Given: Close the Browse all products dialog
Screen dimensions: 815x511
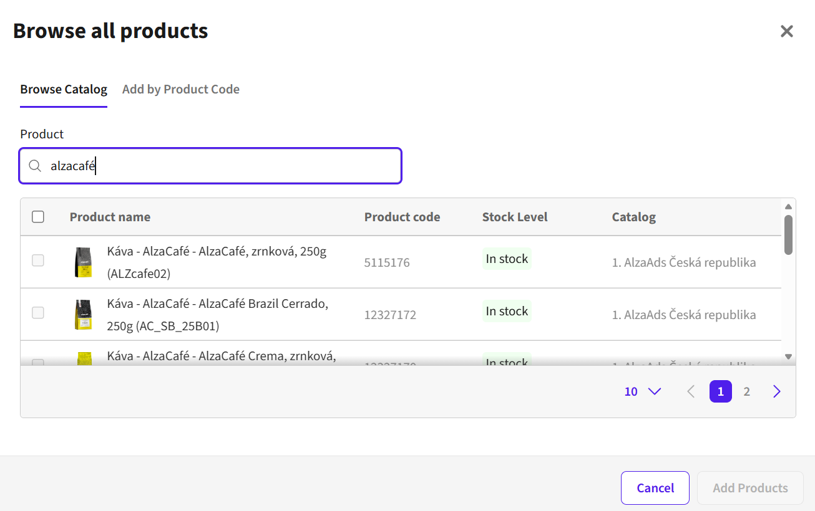Looking at the screenshot, I should pos(786,31).
